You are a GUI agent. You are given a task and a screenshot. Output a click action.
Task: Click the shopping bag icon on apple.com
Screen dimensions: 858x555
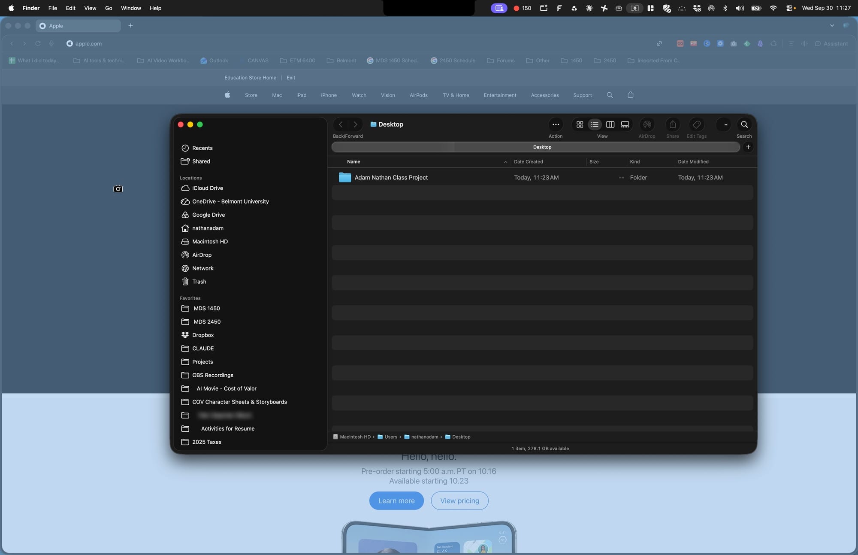coord(630,95)
